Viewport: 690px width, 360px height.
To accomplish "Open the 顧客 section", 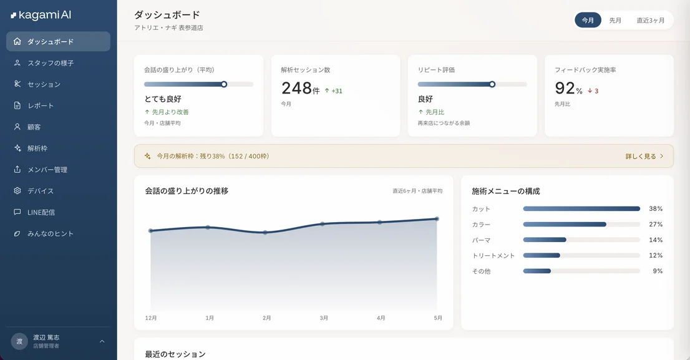I will tap(58, 127).
